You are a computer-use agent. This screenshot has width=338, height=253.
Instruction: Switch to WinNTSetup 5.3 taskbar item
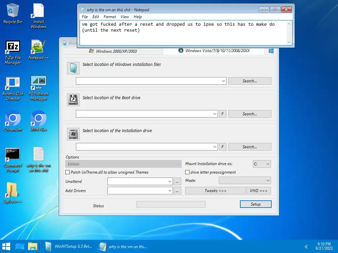[69, 246]
